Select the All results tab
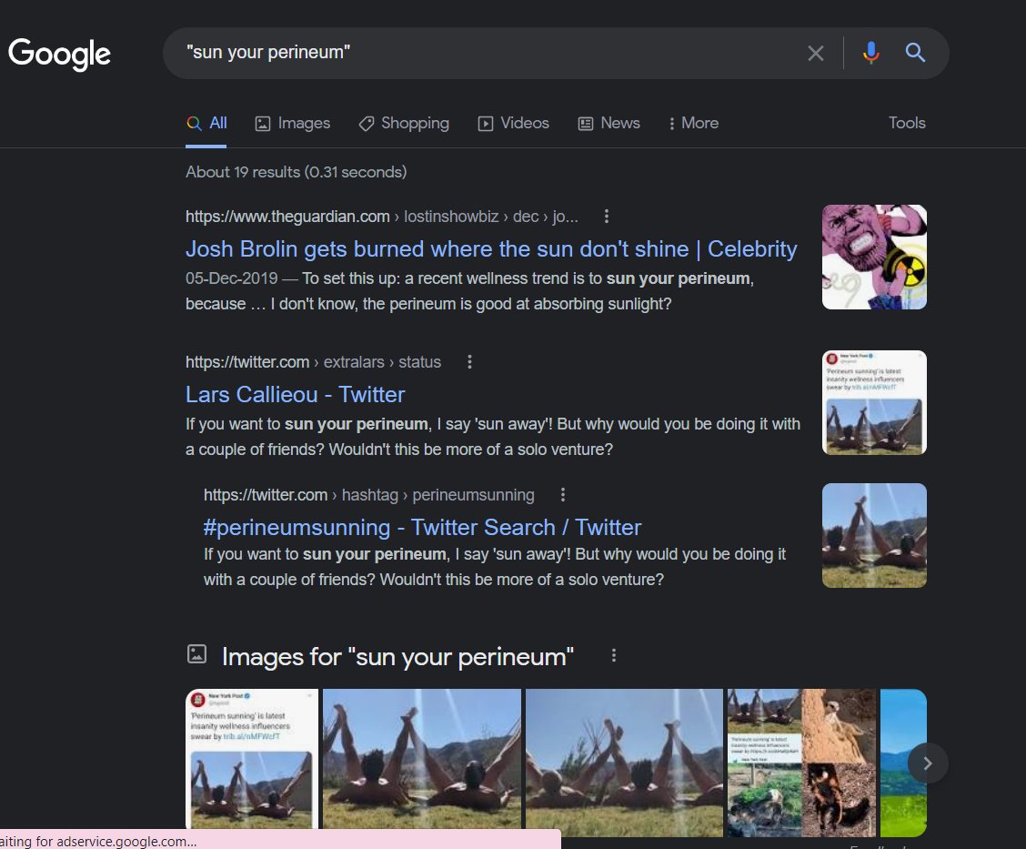1026x849 pixels. click(x=206, y=123)
